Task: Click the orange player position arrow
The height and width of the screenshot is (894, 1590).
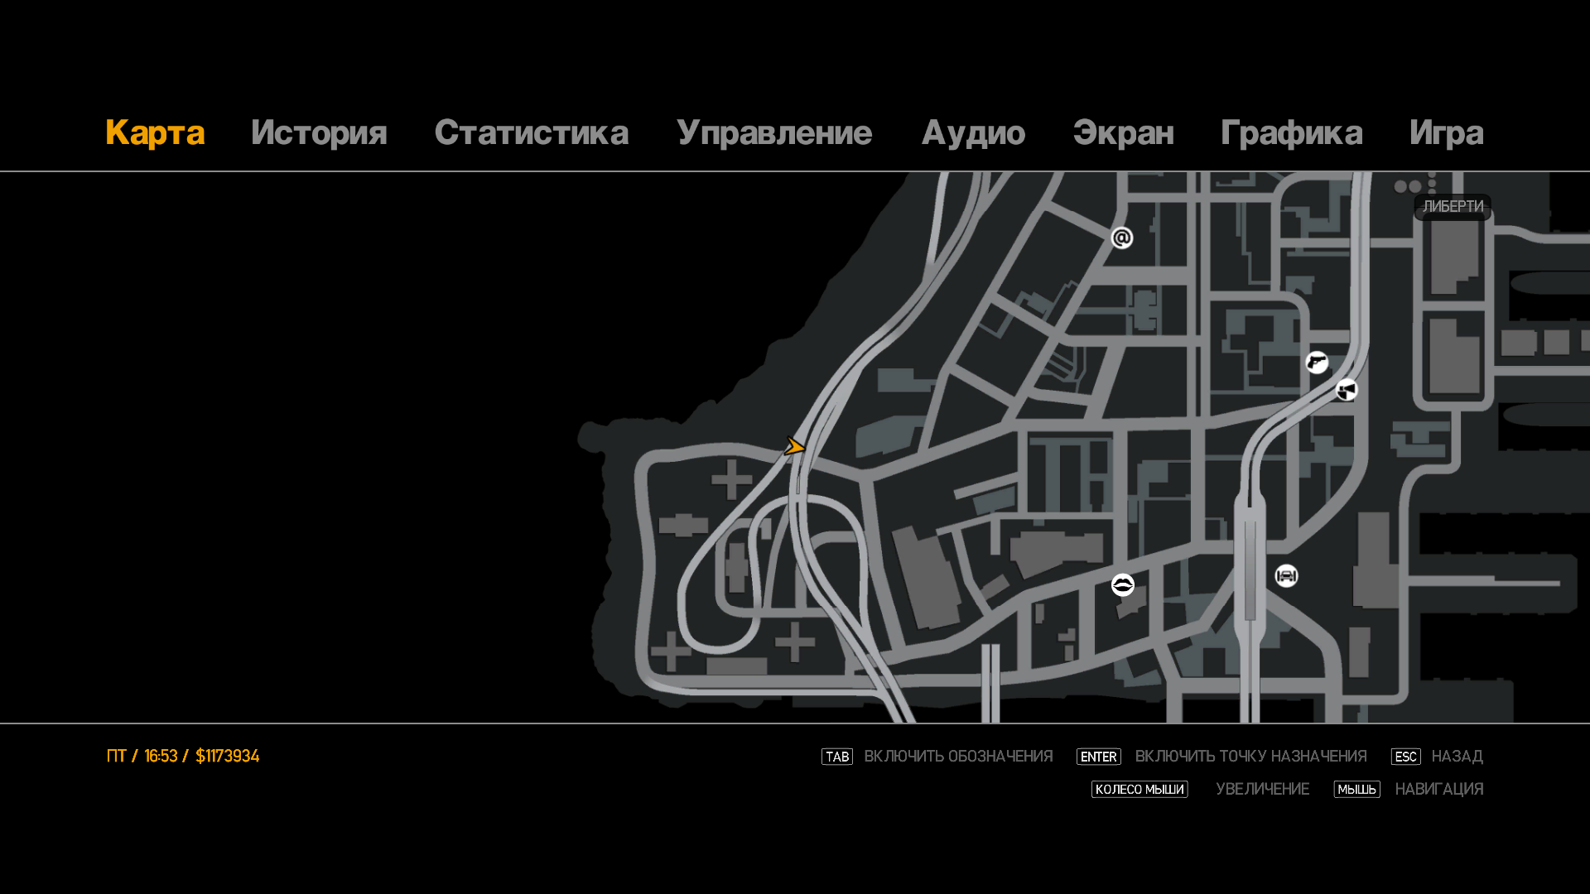Action: (794, 447)
